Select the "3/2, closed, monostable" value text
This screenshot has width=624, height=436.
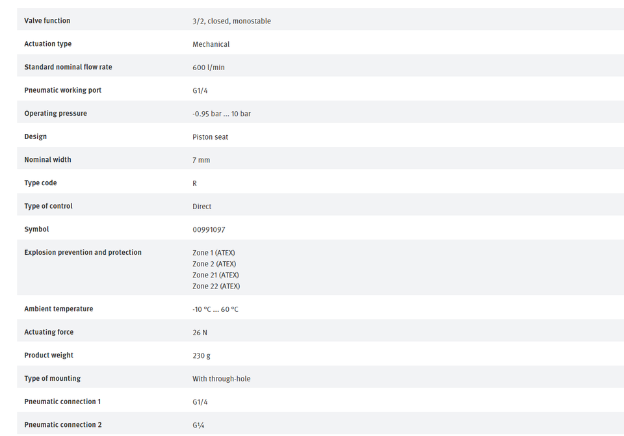click(x=231, y=21)
